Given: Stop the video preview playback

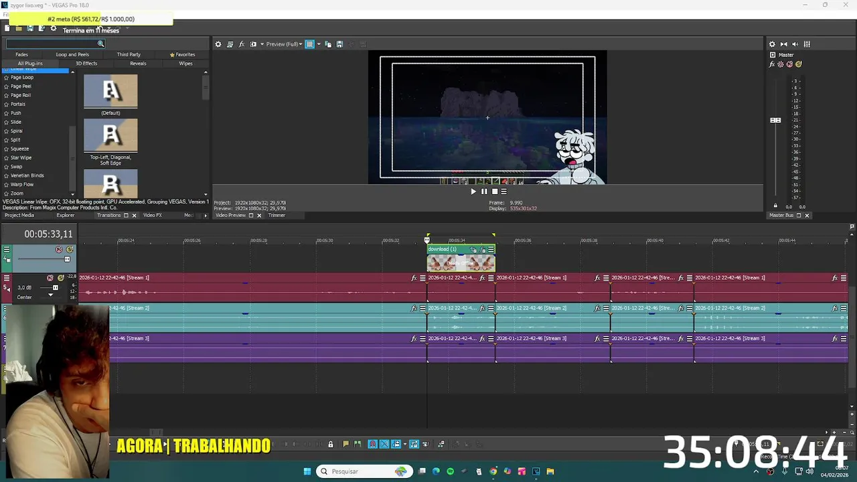Looking at the screenshot, I should [x=495, y=191].
